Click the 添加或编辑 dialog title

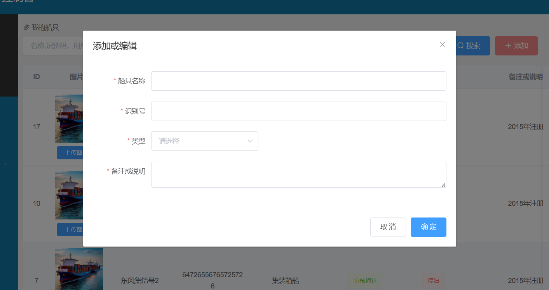[115, 46]
